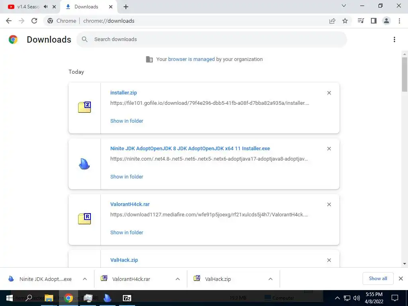Click the Chrome logo beside Downloads title

coord(13,39)
